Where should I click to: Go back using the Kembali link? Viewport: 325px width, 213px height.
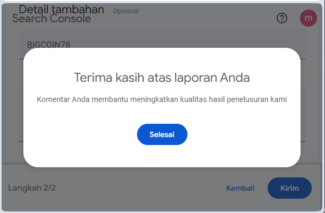(240, 188)
